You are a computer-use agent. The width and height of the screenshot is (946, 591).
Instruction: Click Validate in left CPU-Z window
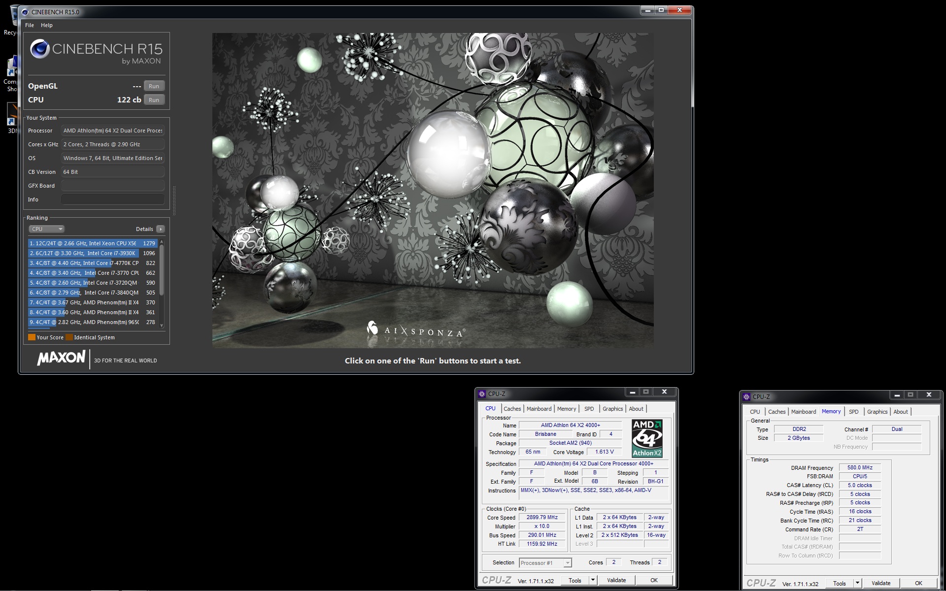click(x=616, y=581)
